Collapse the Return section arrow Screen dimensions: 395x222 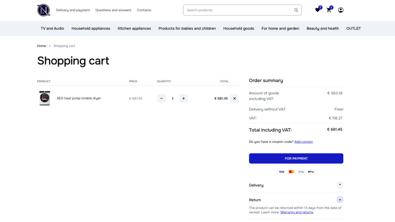(x=340, y=200)
